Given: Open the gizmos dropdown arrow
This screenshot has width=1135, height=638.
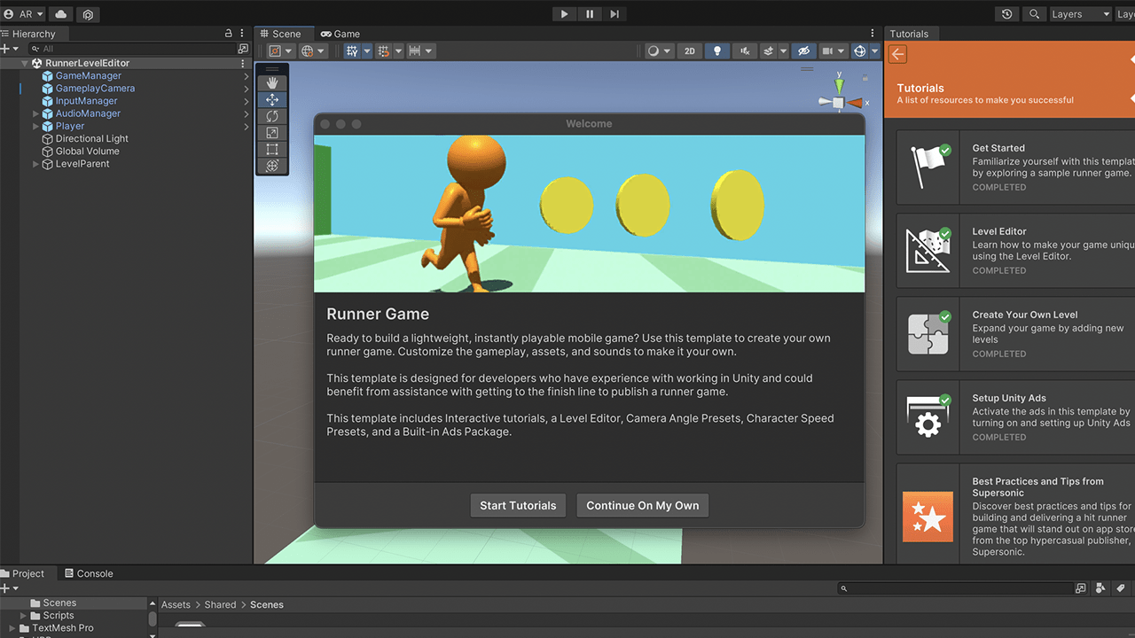Looking at the screenshot, I should pyautogui.click(x=875, y=51).
